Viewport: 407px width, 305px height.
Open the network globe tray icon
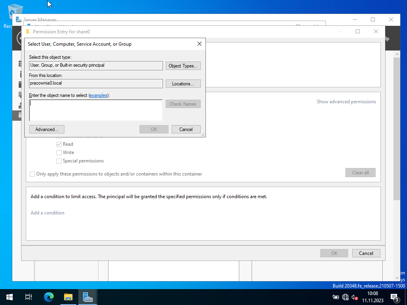(x=345, y=297)
